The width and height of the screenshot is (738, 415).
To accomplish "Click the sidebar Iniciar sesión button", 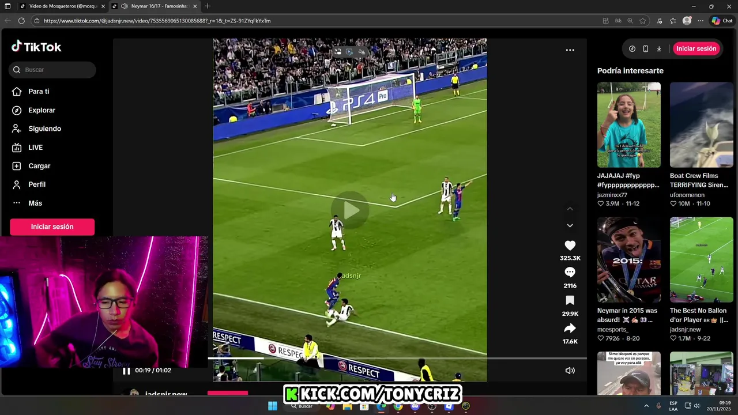I will point(52,227).
